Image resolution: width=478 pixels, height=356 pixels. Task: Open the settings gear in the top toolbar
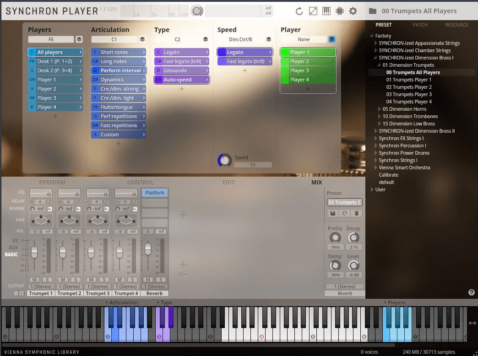353,11
